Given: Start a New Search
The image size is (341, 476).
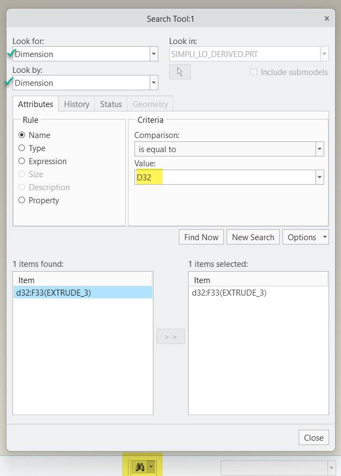Looking at the screenshot, I should click(253, 237).
